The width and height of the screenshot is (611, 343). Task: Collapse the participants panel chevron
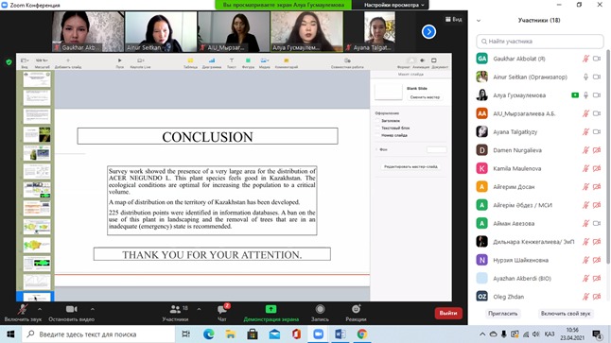(479, 21)
